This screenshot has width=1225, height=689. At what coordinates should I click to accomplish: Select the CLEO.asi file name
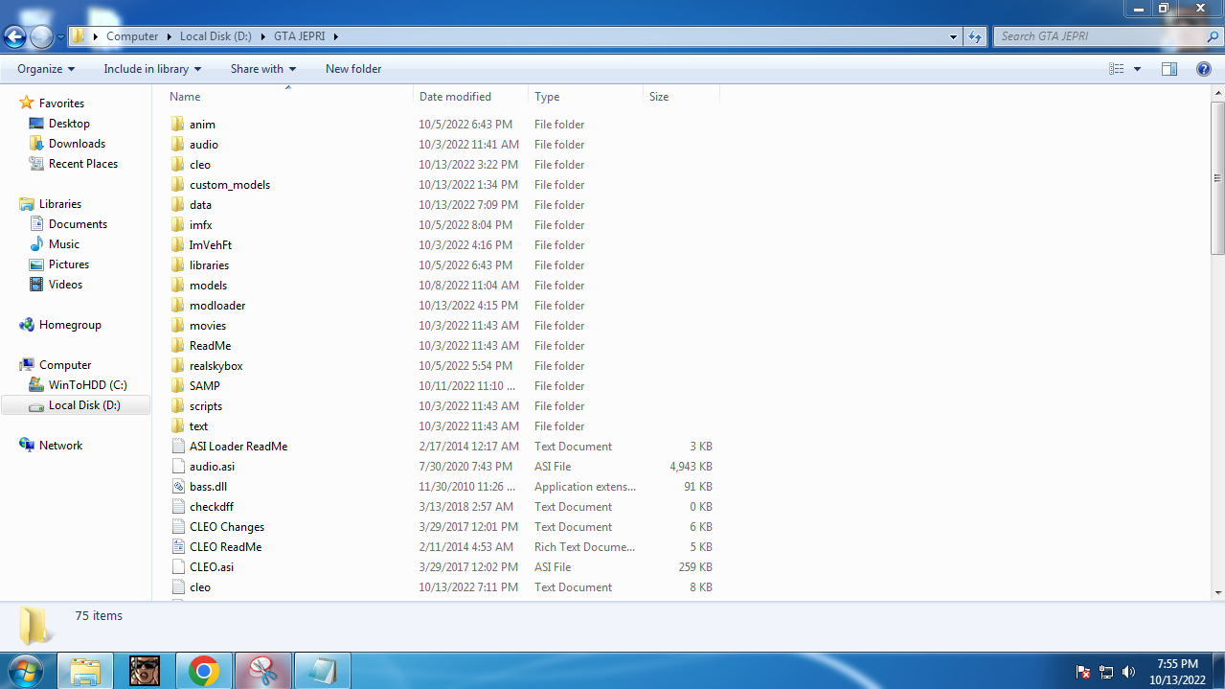212,567
